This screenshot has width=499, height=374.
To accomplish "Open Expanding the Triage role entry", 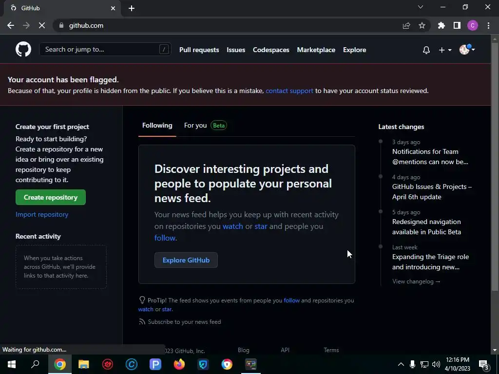I will point(430,262).
